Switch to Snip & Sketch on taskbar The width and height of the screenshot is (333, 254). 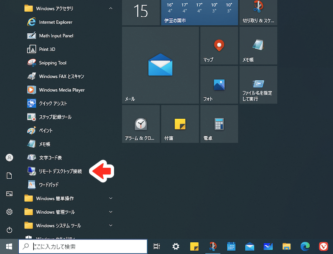pyautogui.click(x=213, y=247)
